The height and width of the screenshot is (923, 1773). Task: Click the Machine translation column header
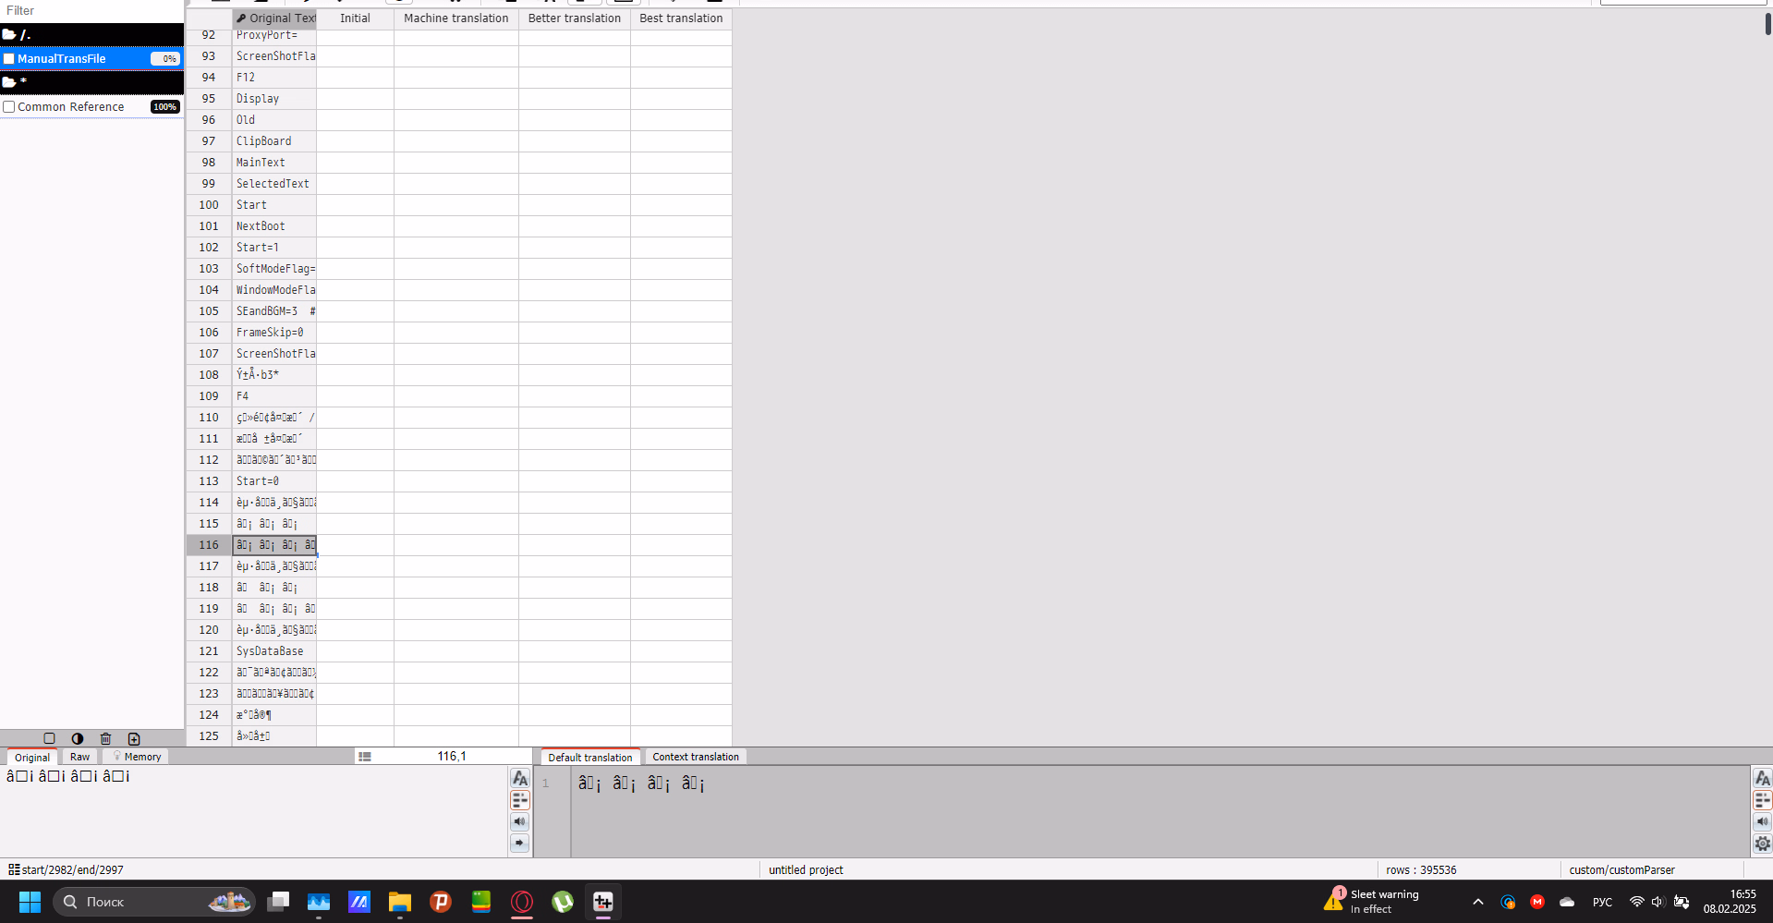click(456, 18)
